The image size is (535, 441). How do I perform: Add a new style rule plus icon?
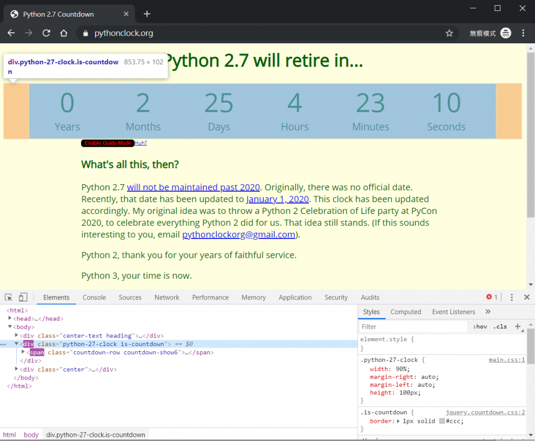[x=518, y=327]
